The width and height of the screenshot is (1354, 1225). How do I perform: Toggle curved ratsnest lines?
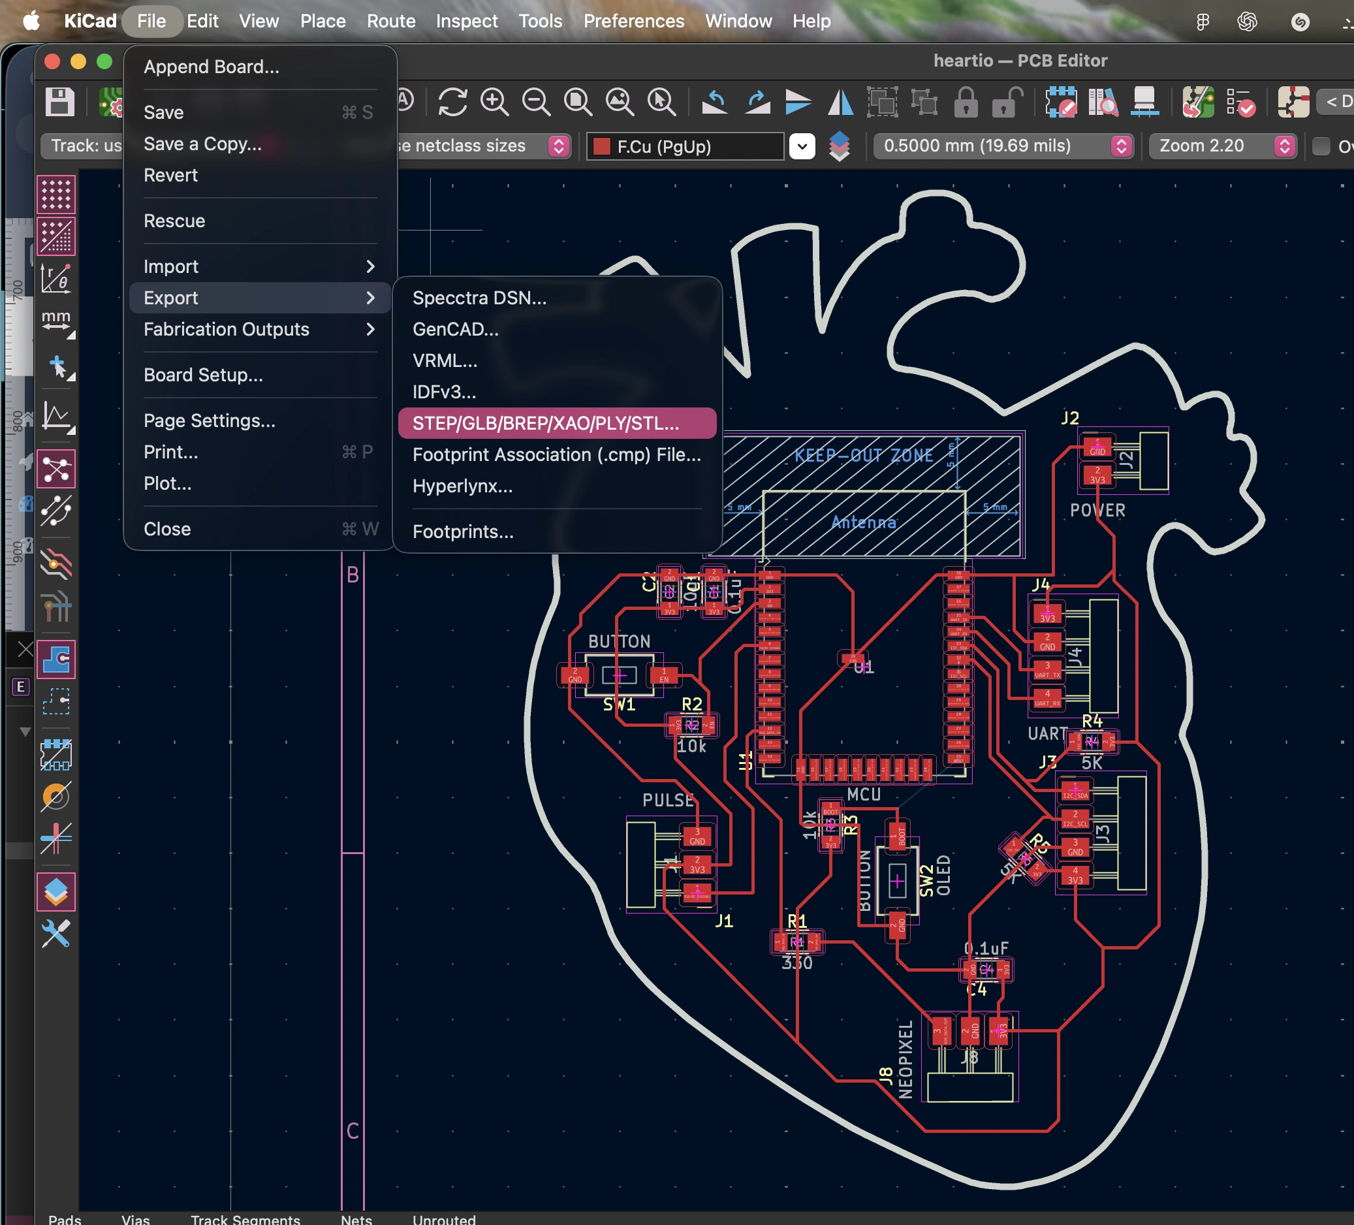point(56,511)
